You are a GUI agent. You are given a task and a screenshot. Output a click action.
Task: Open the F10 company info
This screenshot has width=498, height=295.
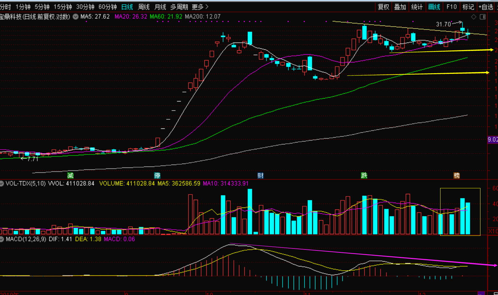tap(452, 7)
